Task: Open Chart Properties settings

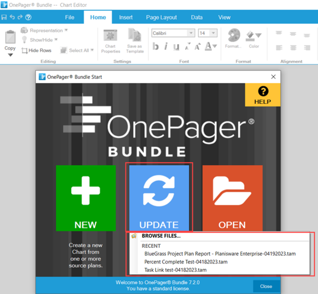Action: coord(111,42)
